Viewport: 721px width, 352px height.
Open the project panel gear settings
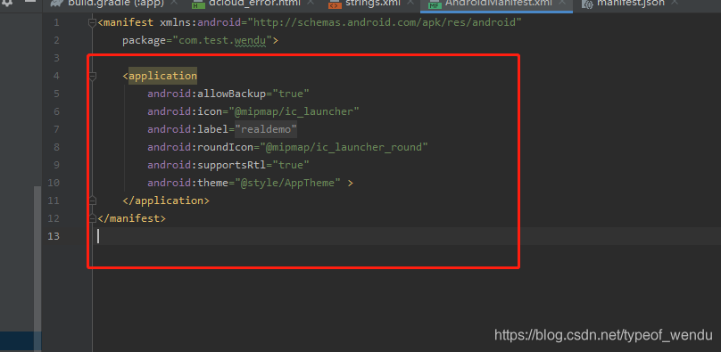tap(7, 3)
